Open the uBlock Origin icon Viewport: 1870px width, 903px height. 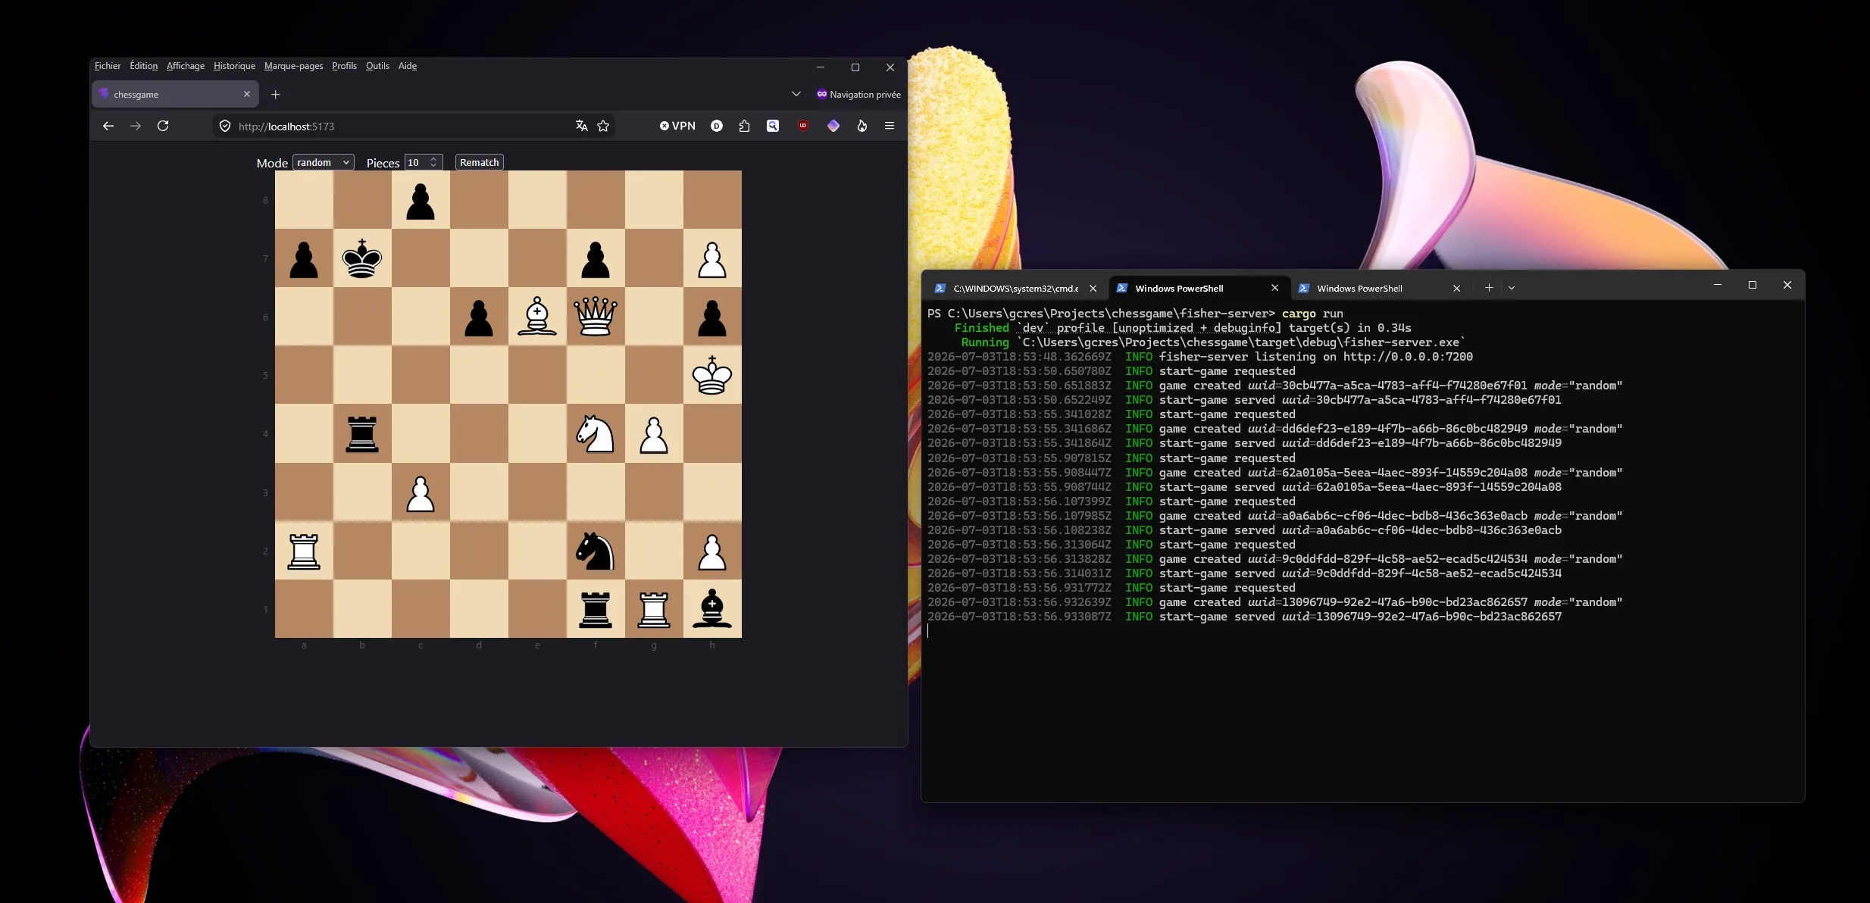point(803,126)
